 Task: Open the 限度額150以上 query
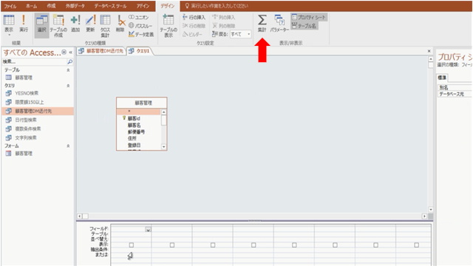30,102
